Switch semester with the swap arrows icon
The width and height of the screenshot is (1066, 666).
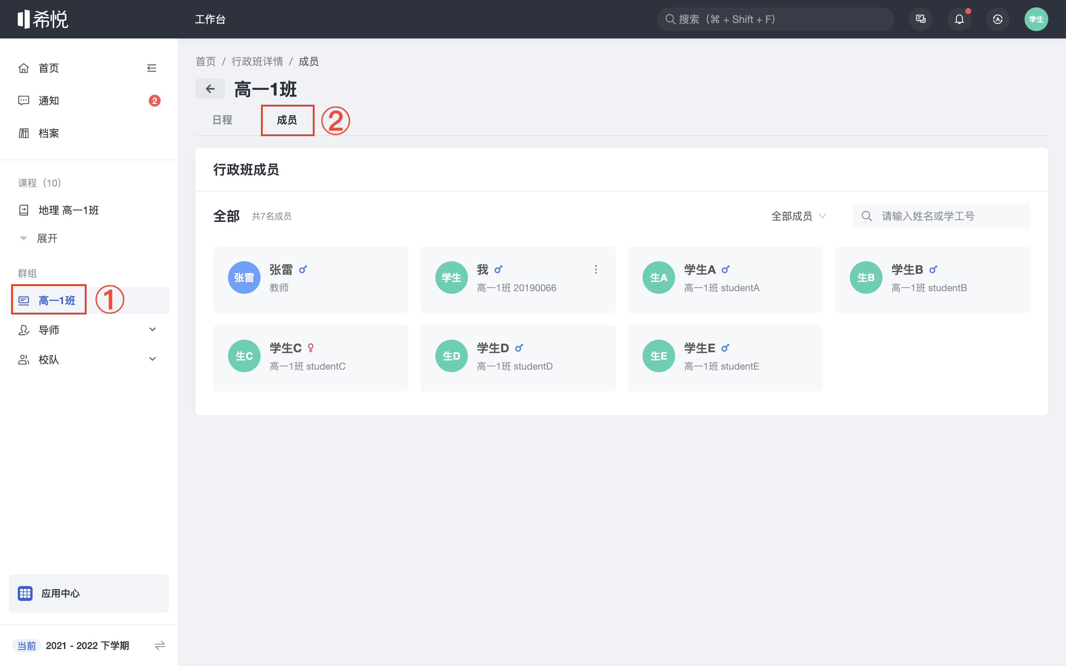160,645
